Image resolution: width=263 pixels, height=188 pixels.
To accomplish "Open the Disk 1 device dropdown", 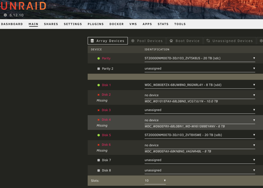I will (200, 85).
